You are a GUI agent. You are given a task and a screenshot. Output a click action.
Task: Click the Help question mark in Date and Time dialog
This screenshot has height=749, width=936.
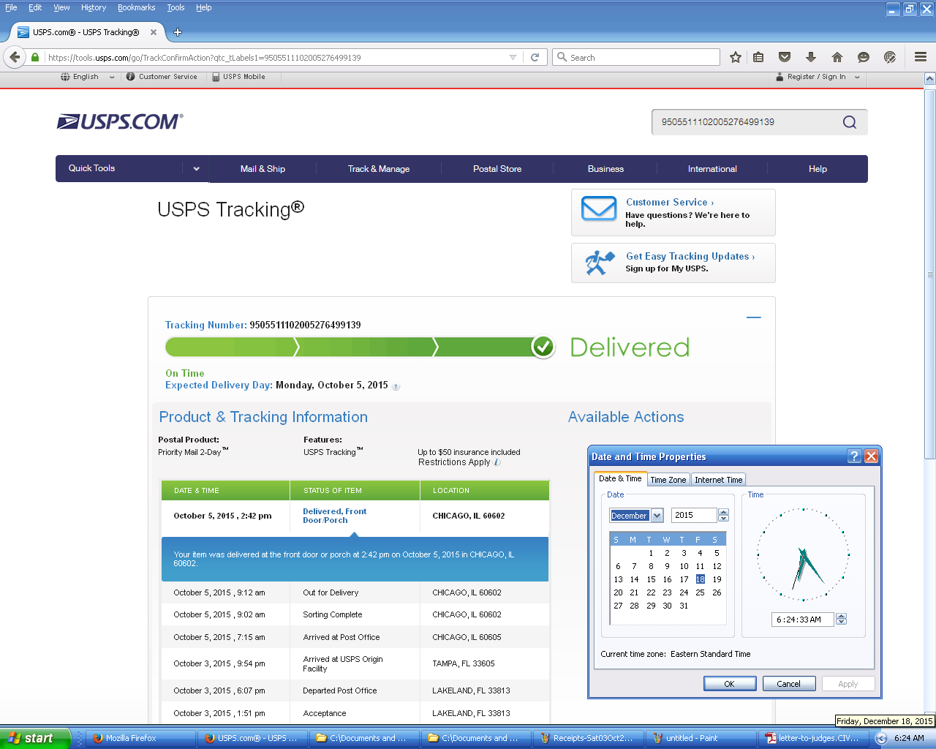point(854,456)
